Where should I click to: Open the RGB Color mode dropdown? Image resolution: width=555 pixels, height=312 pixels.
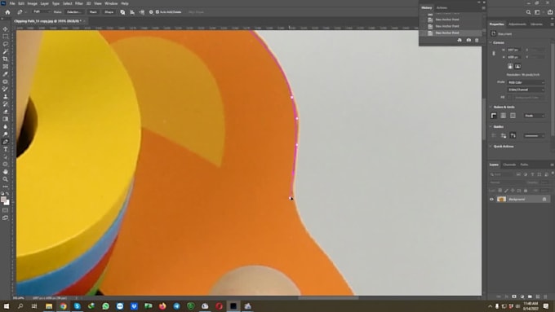tap(526, 82)
